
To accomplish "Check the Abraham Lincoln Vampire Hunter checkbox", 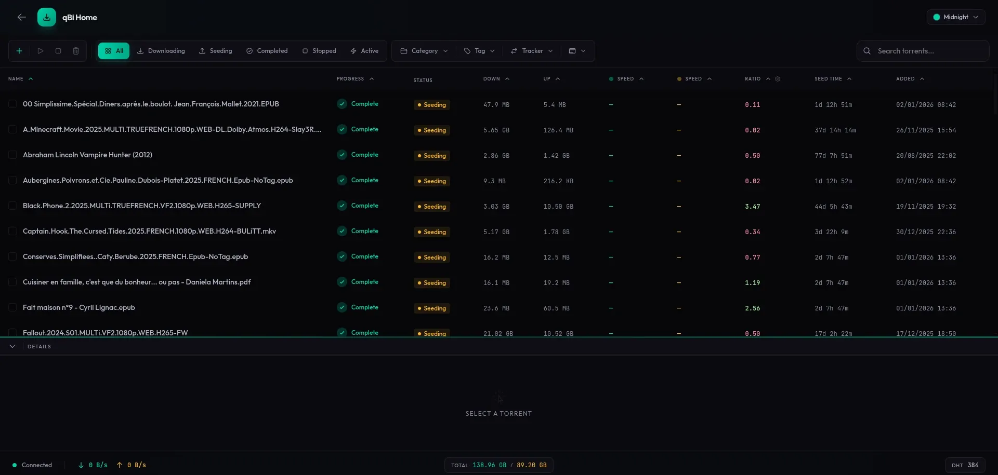I will click(x=12, y=155).
